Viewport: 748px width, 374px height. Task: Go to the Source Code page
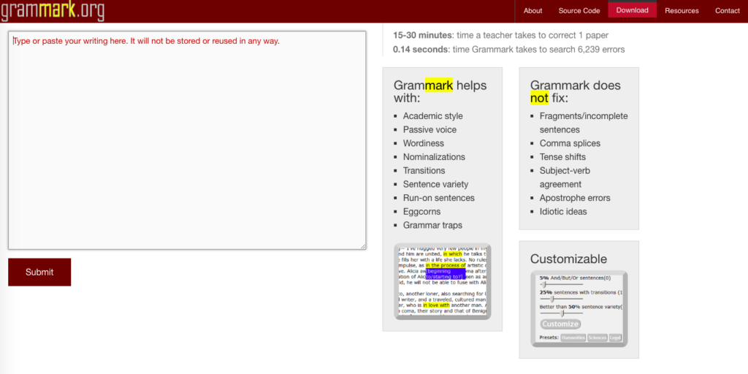[579, 10]
